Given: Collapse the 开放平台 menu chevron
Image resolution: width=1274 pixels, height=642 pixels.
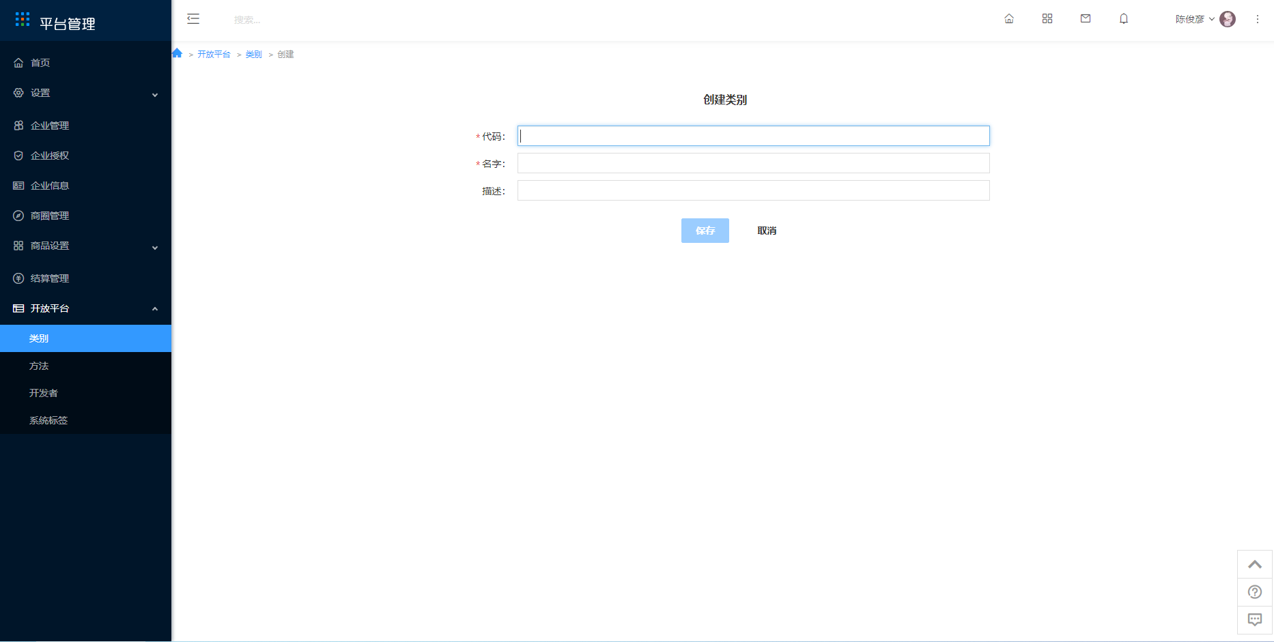Looking at the screenshot, I should 155,309.
